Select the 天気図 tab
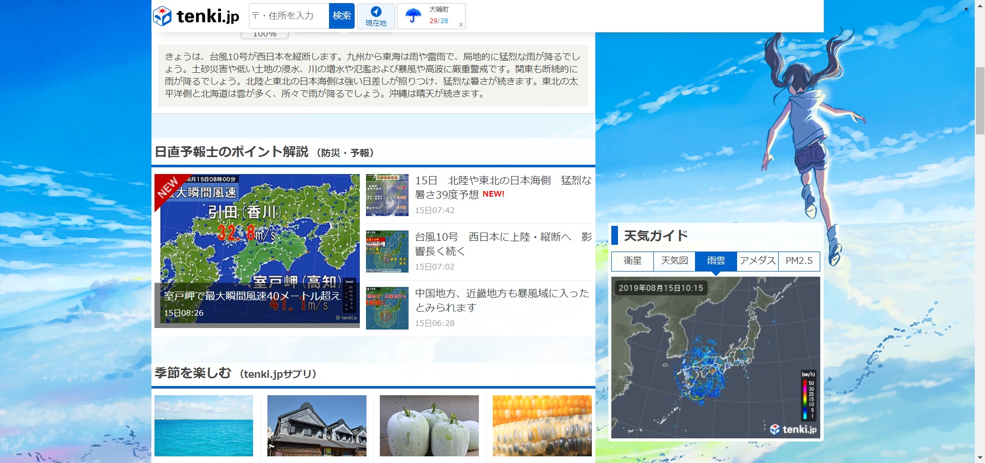The width and height of the screenshot is (985, 463). tap(674, 261)
